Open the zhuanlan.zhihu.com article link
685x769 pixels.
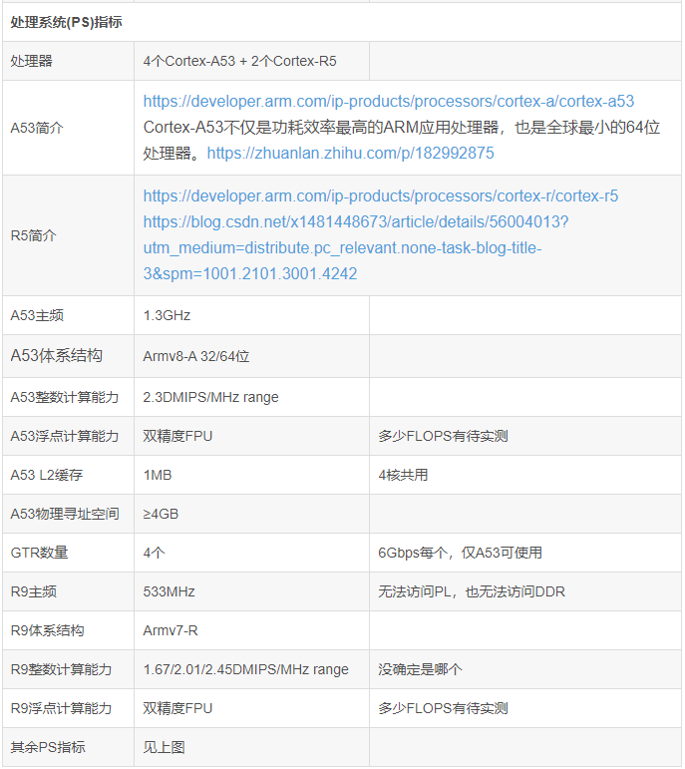350,153
